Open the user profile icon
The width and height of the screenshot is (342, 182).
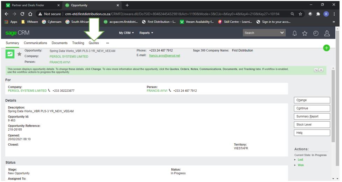[327, 33]
